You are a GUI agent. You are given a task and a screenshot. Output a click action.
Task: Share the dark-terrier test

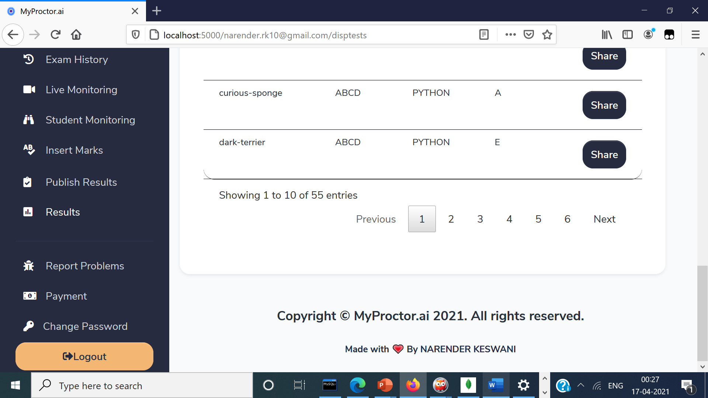coord(604,154)
